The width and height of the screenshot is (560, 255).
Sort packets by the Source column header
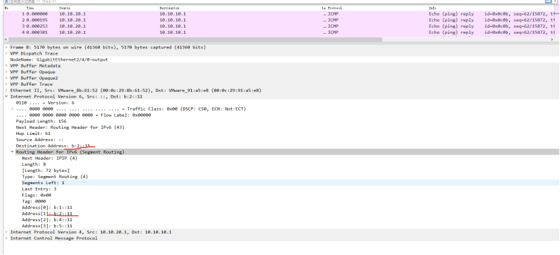click(x=64, y=8)
